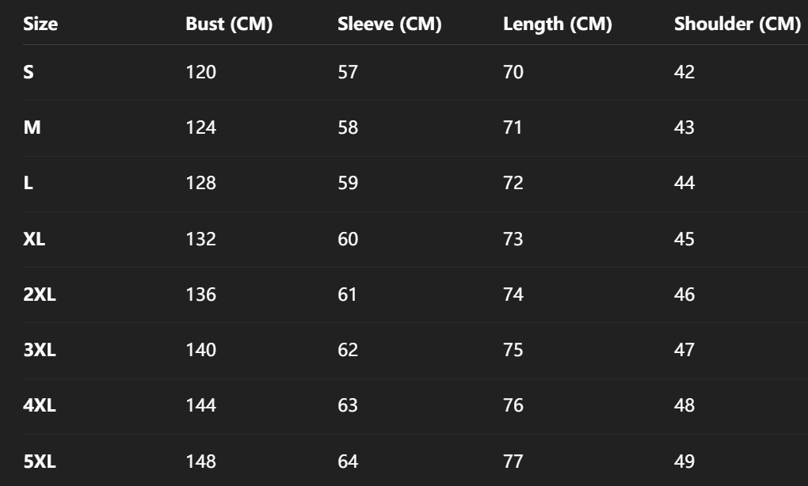Select the 5XL size row label
808x486 pixels.
click(x=40, y=461)
